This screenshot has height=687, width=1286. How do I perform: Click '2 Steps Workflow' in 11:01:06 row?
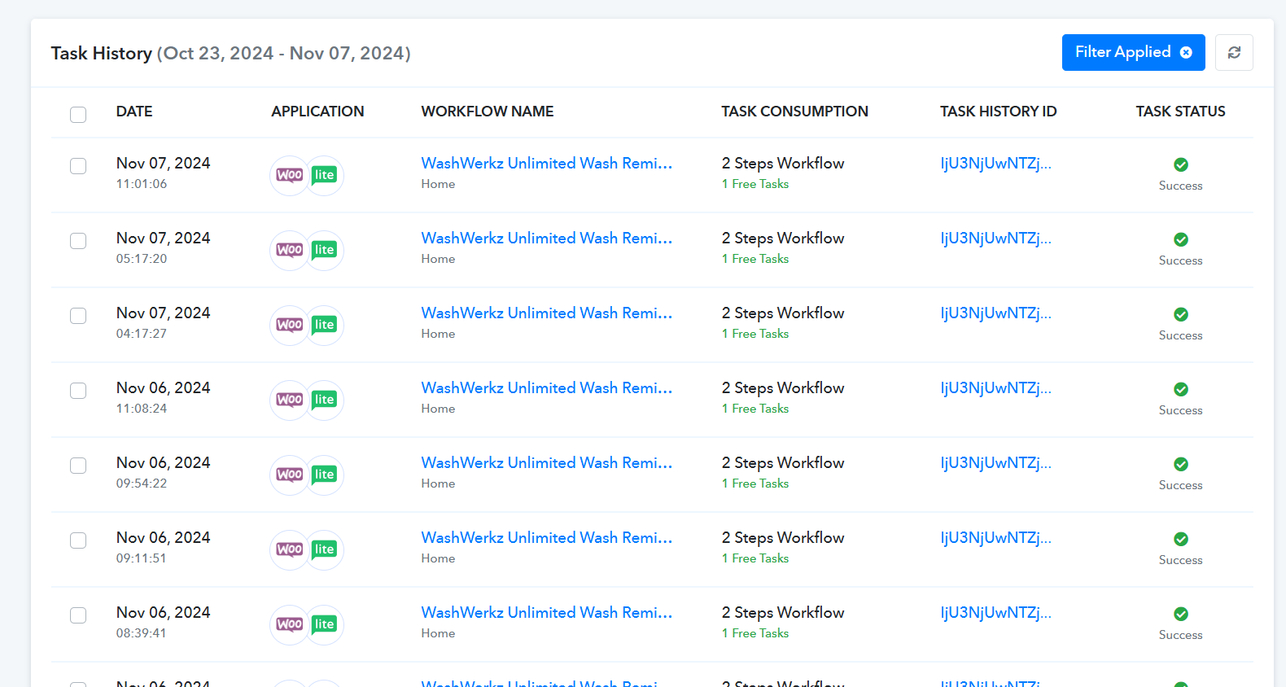(x=783, y=164)
